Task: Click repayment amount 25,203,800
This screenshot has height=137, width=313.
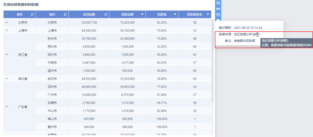Action: pos(127,79)
